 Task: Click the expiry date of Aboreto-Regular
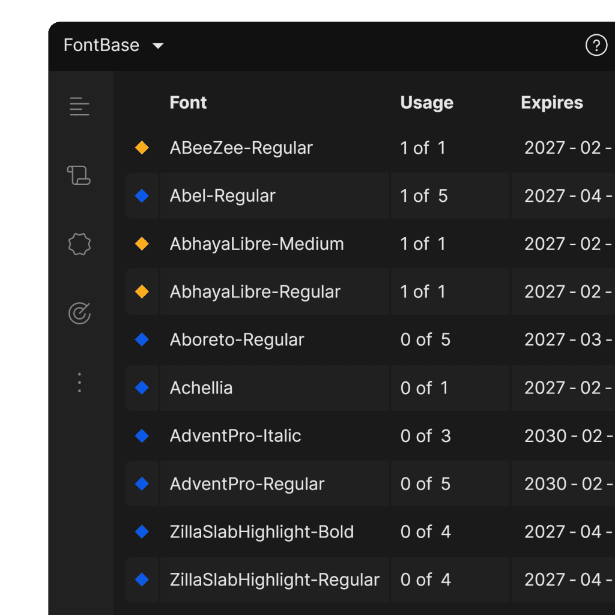(569, 340)
